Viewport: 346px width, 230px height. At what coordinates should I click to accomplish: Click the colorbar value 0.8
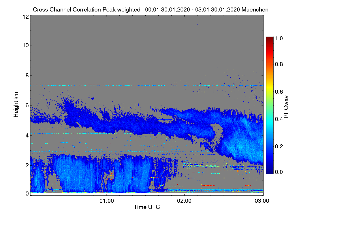pyautogui.click(x=279, y=64)
